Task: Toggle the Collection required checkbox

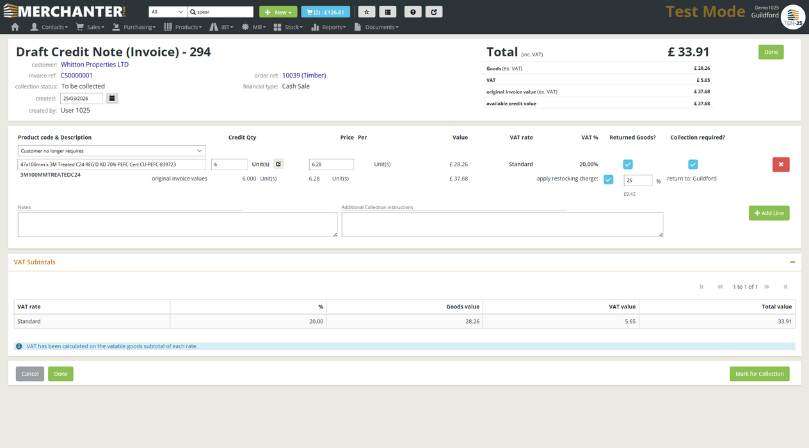Action: tap(693, 164)
